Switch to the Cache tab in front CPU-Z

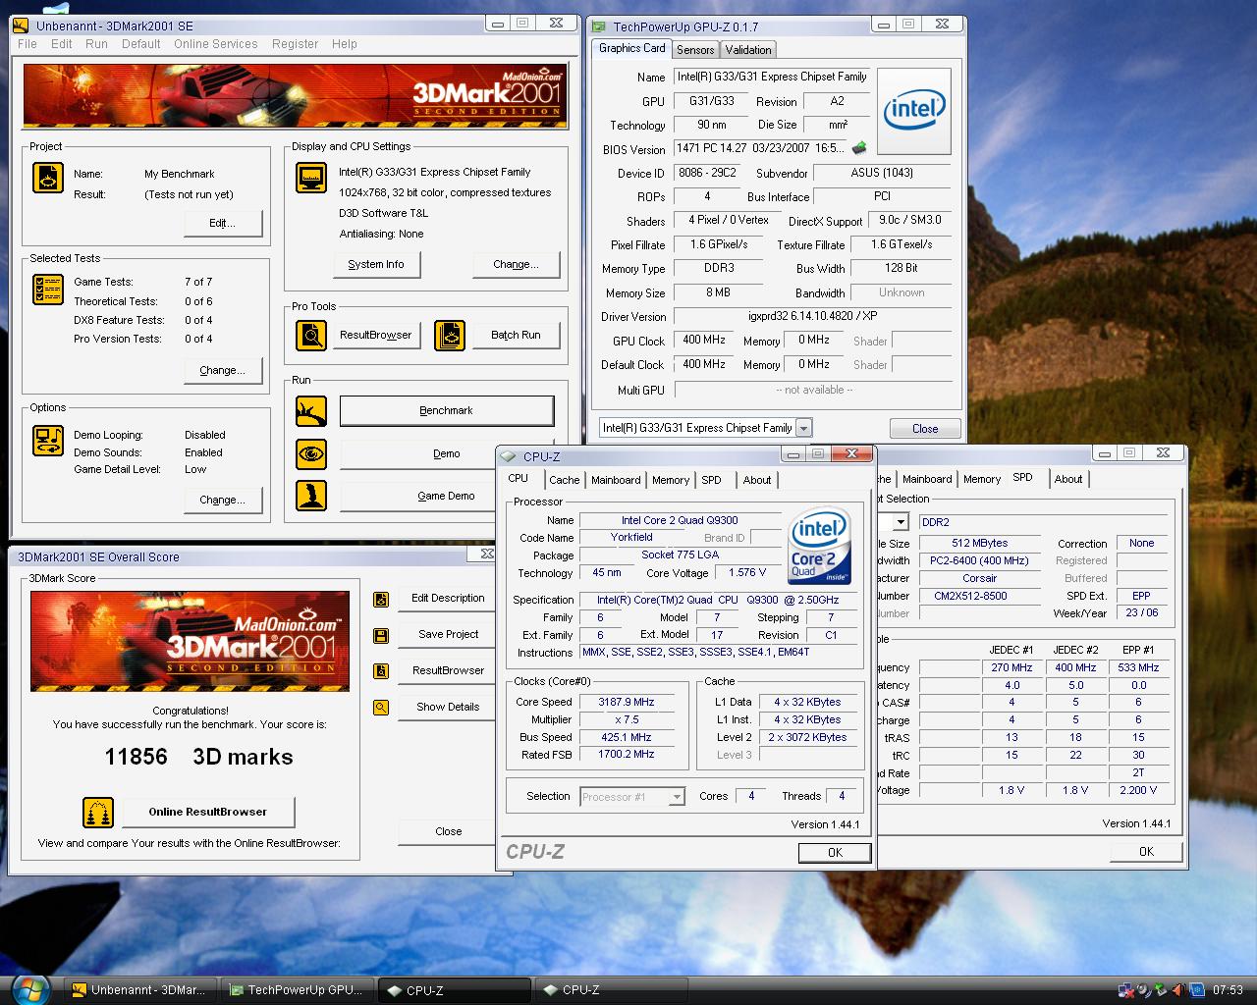564,480
